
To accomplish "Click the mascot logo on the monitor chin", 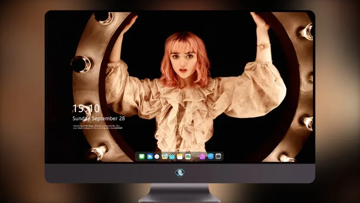I will point(180,173).
